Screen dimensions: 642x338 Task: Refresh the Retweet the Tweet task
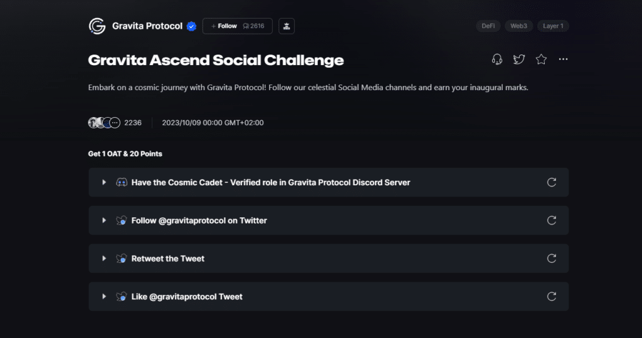click(552, 259)
